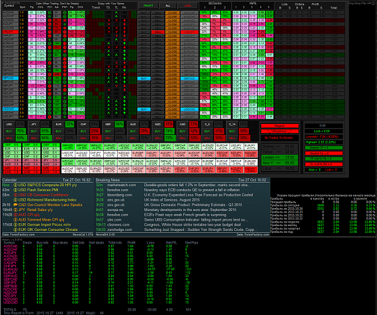
Task: Click red FD1 circle in USDJPY row
Action: pos(49,117)
